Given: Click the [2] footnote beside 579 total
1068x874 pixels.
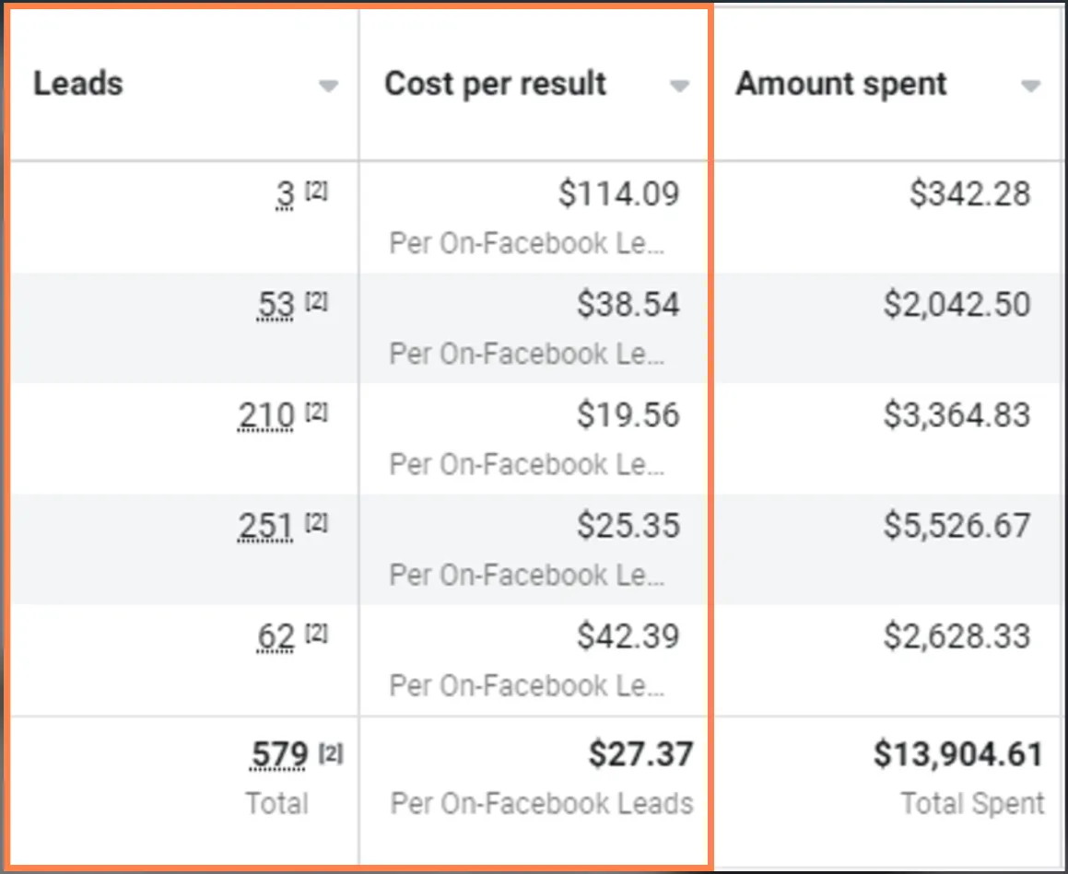Looking at the screenshot, I should click(x=331, y=753).
